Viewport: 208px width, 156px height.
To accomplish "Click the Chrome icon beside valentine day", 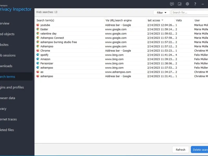I will [x=38, y=34].
